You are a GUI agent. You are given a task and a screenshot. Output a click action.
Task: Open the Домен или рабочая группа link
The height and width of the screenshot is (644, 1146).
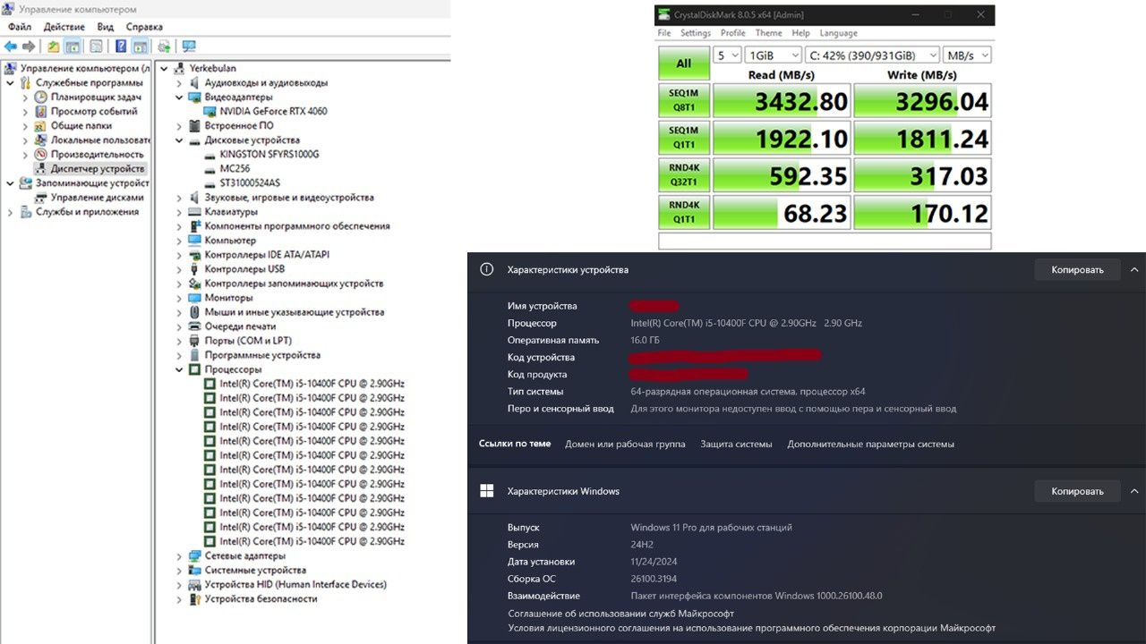[x=625, y=444]
